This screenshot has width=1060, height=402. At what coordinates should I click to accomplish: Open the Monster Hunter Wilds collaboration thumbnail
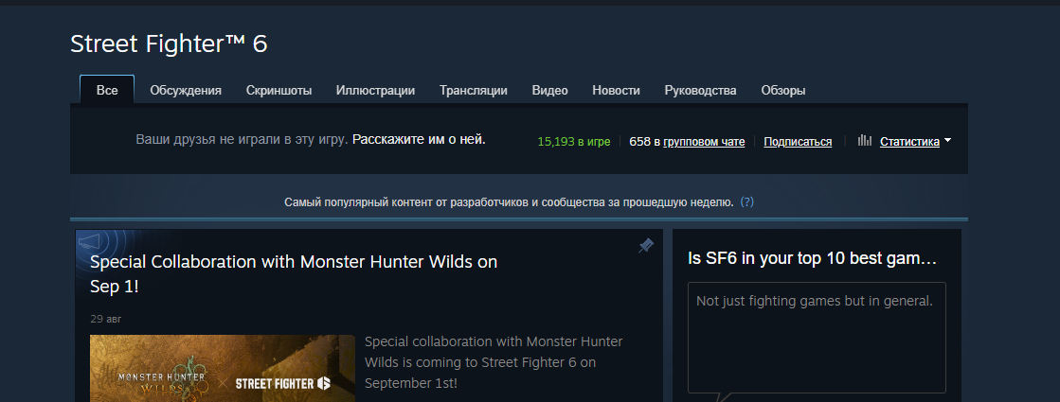click(223, 368)
